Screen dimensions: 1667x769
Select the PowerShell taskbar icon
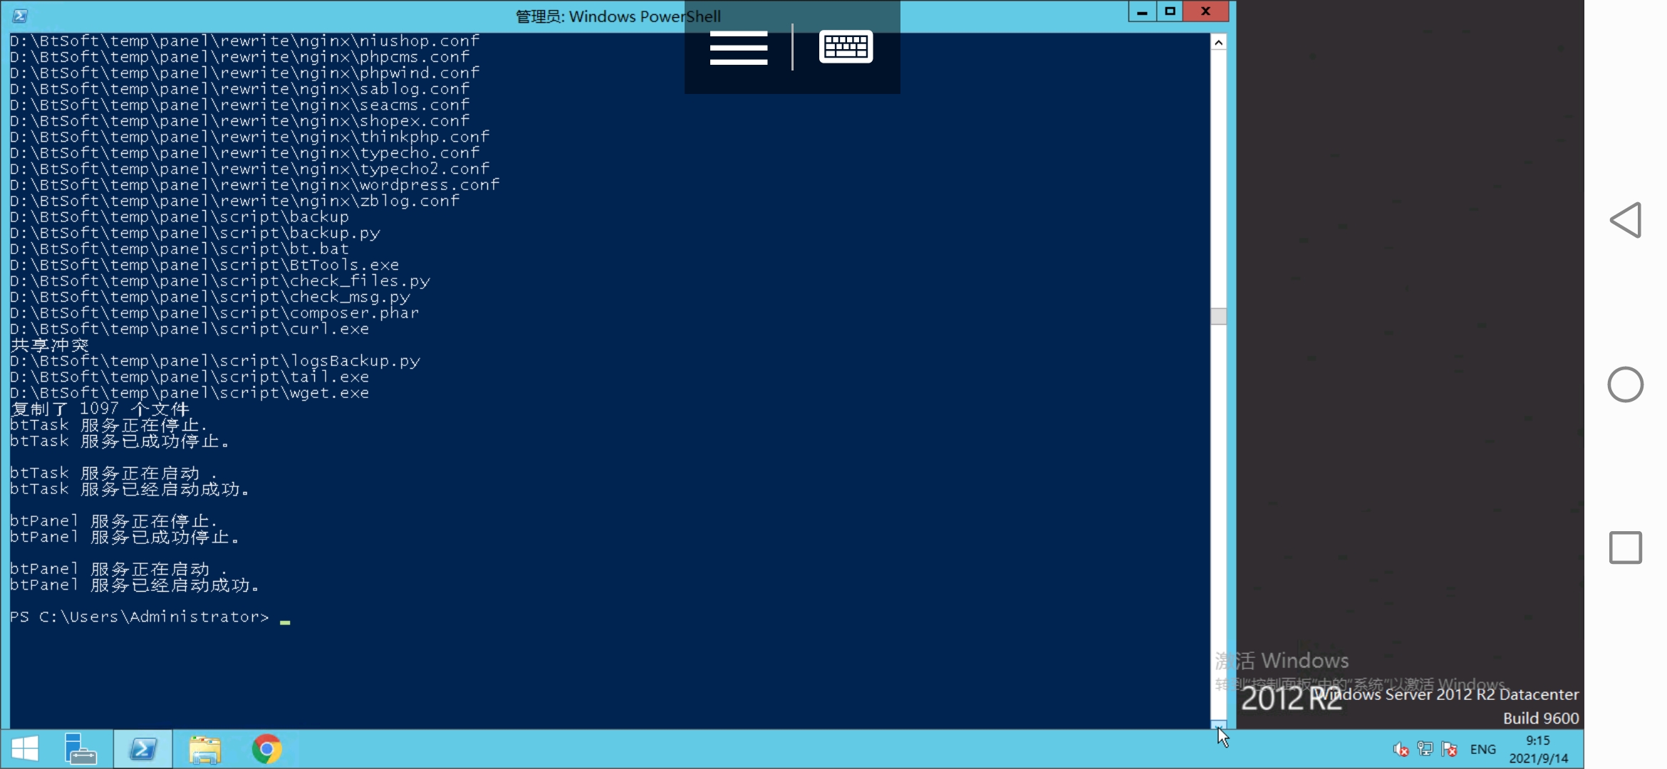pos(143,749)
